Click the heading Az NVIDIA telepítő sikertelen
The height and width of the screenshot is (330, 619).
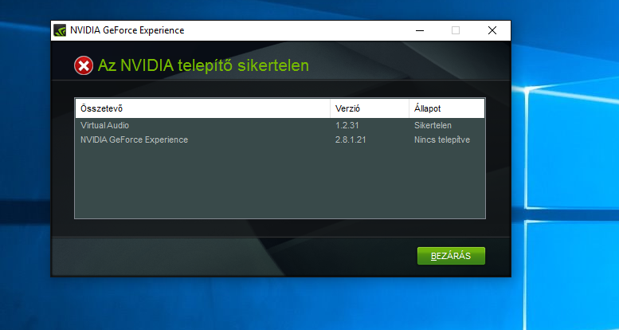point(203,65)
